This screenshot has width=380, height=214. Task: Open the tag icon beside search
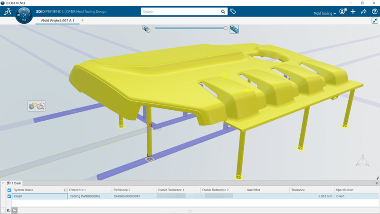pos(233,11)
